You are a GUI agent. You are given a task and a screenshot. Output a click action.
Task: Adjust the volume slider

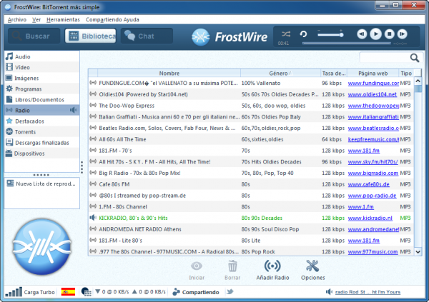332,34
